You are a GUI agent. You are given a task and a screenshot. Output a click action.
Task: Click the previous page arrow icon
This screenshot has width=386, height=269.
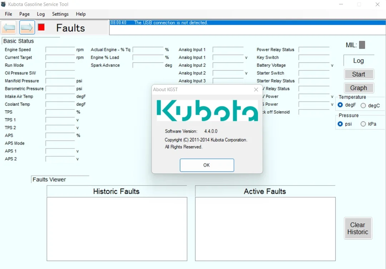pos(9,27)
